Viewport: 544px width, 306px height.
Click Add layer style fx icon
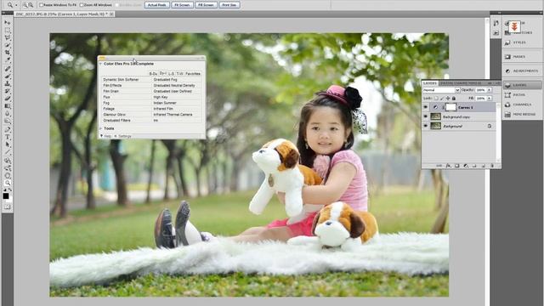(x=449, y=166)
